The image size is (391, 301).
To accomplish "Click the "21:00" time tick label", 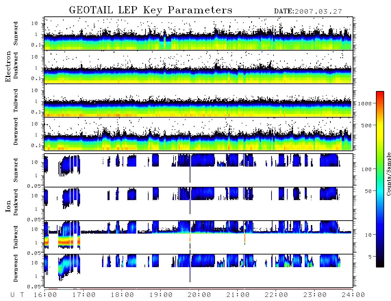I will [x=238, y=295].
